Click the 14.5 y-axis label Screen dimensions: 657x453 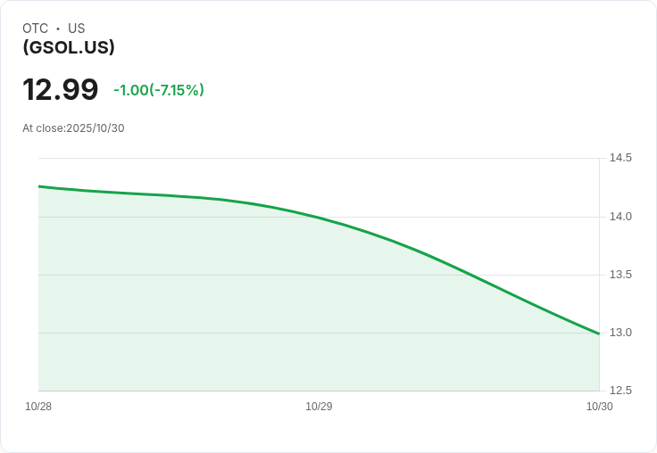point(620,159)
